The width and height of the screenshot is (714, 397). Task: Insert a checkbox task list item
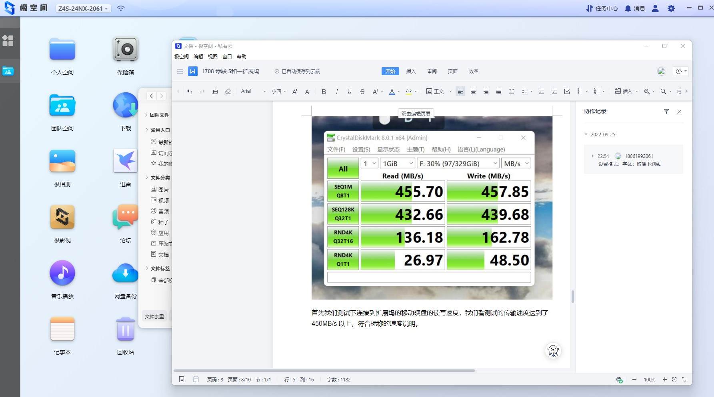[x=567, y=92]
